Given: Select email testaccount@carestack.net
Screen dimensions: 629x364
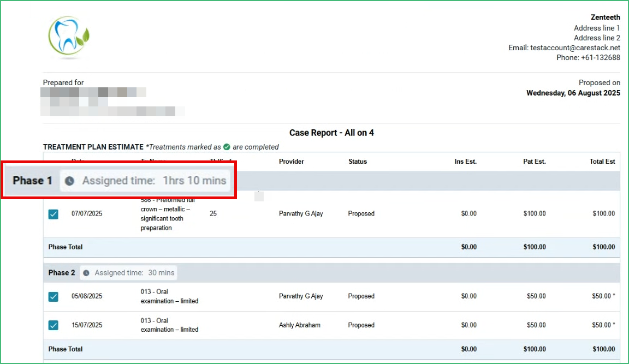Looking at the screenshot, I should [575, 47].
